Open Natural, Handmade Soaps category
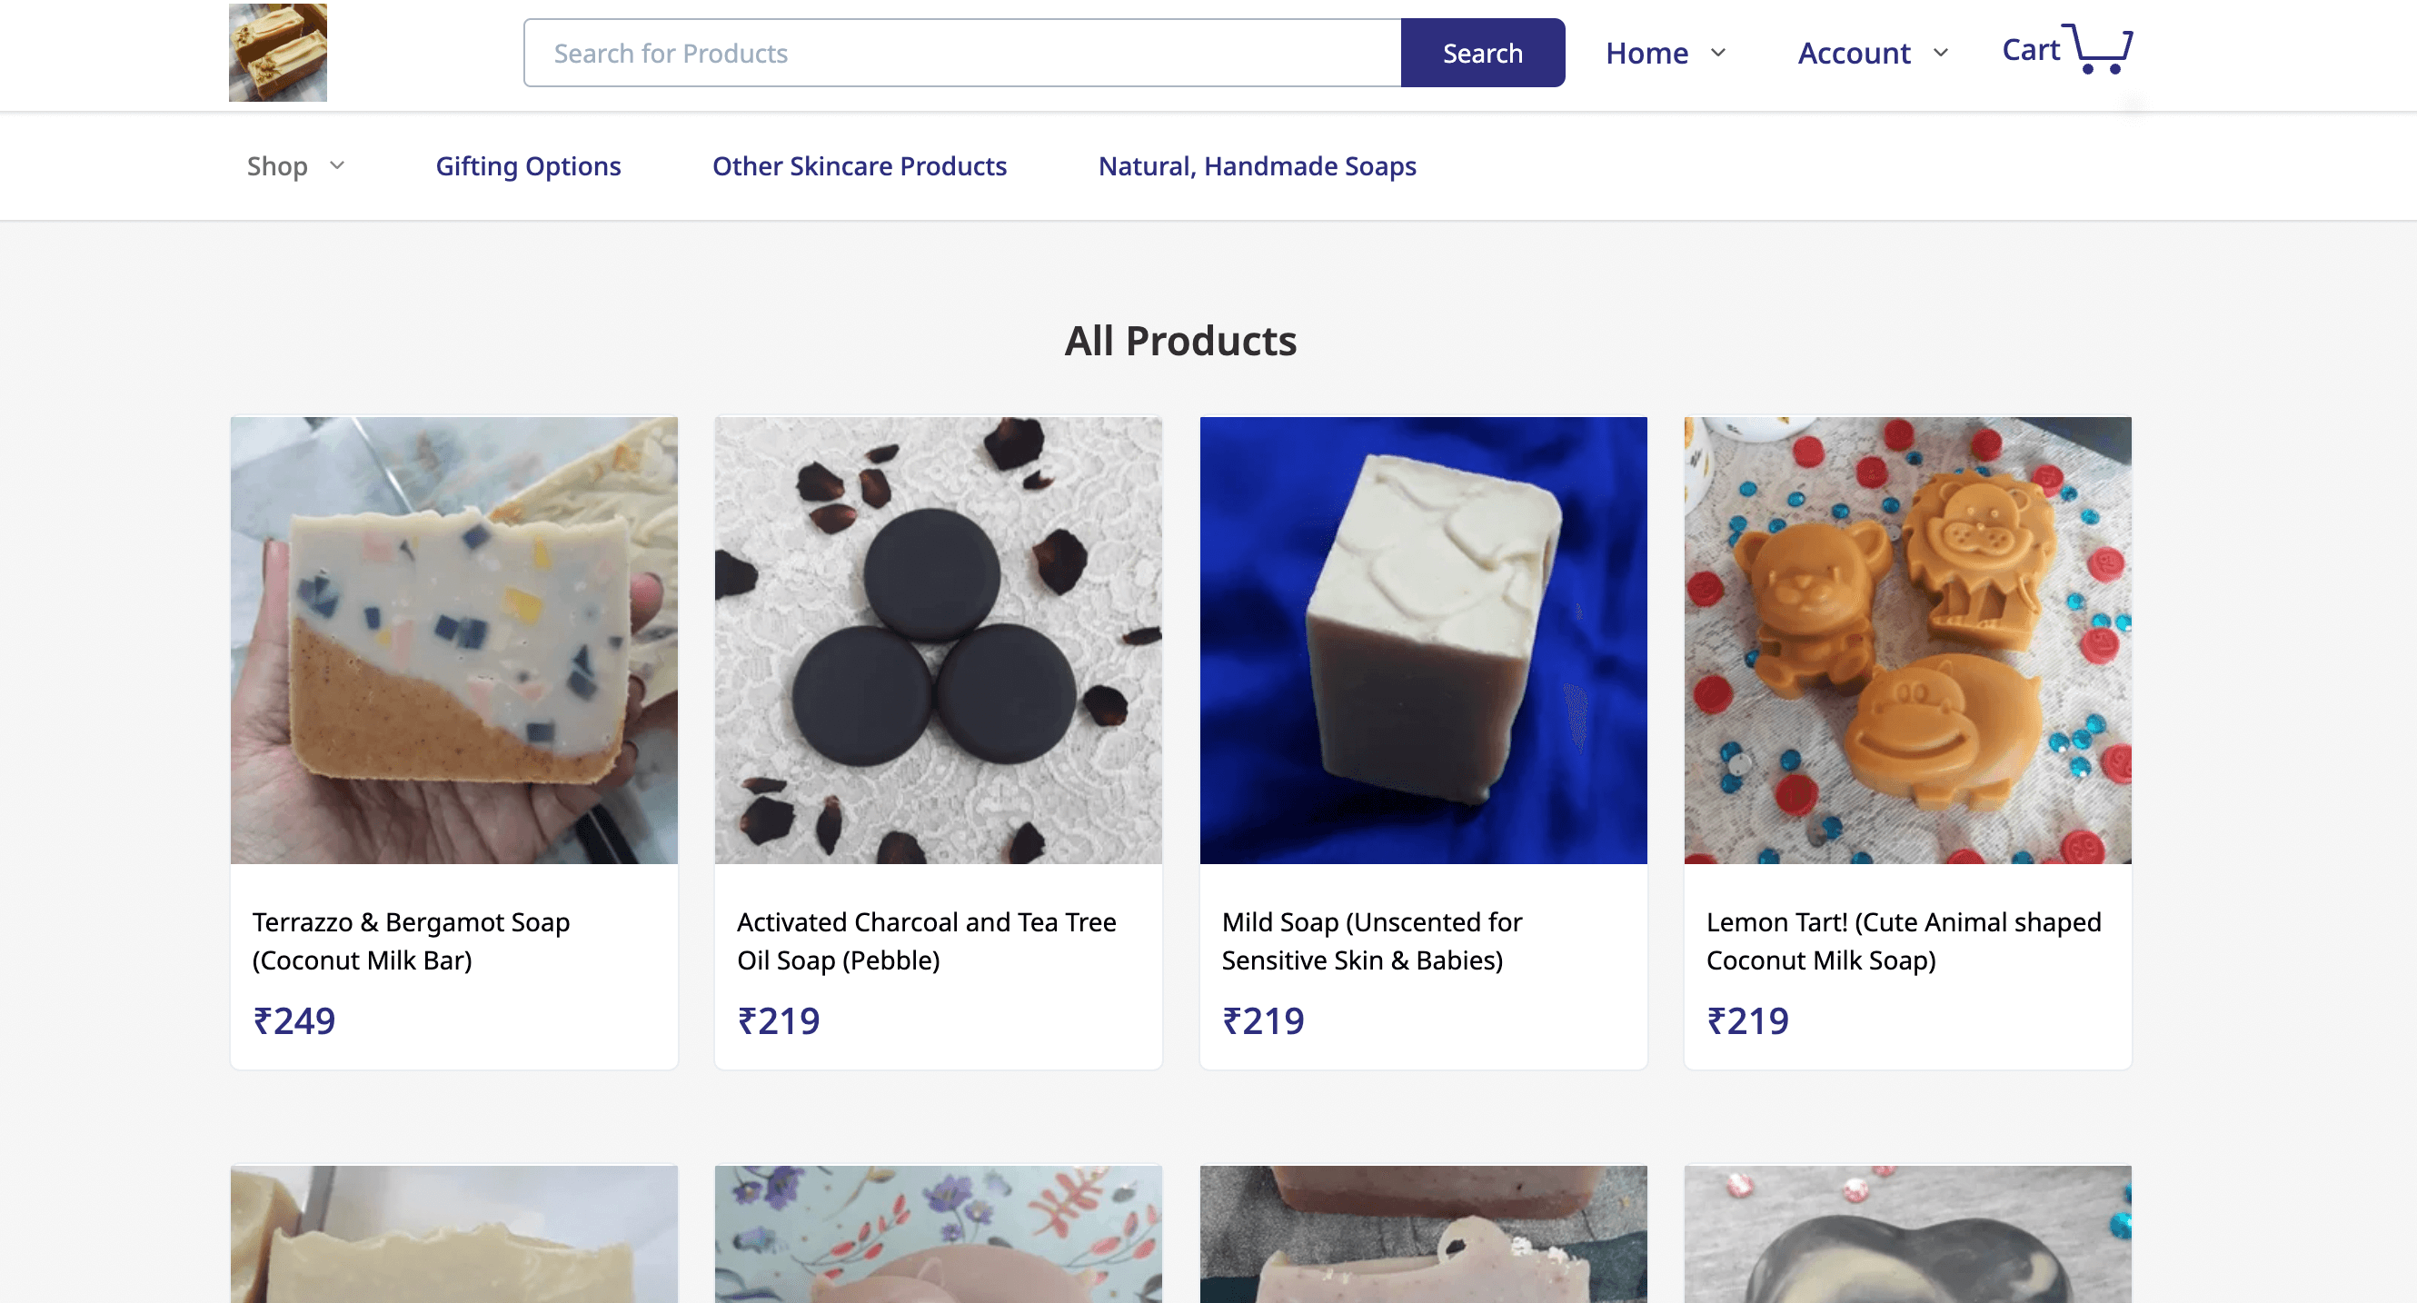Screen dimensions: 2417x1303 tap(1257, 166)
